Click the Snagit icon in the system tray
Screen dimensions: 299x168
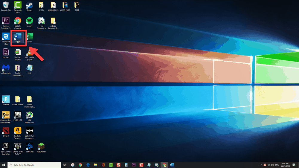pyautogui.click(x=265, y=165)
